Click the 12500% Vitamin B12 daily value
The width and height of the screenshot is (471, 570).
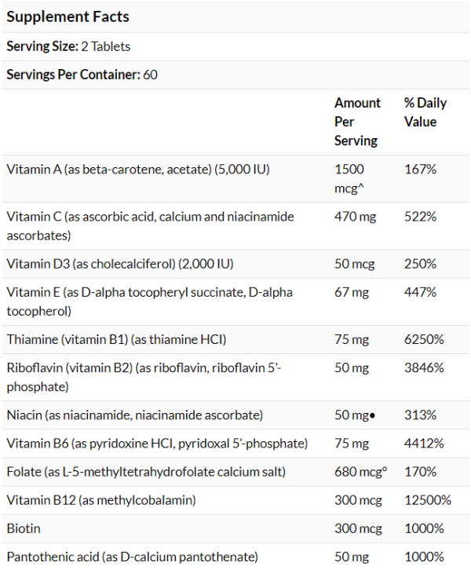[428, 500]
